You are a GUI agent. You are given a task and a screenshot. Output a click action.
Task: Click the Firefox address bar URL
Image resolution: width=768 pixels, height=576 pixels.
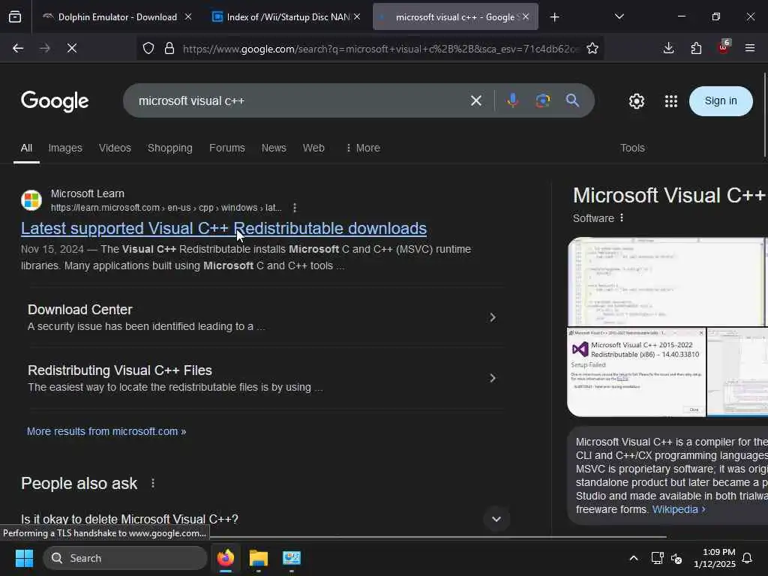tap(382, 49)
